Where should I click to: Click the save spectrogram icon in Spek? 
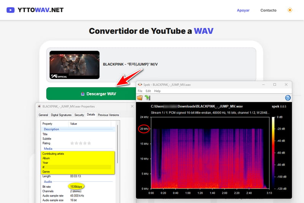pyautogui.click(x=147, y=98)
